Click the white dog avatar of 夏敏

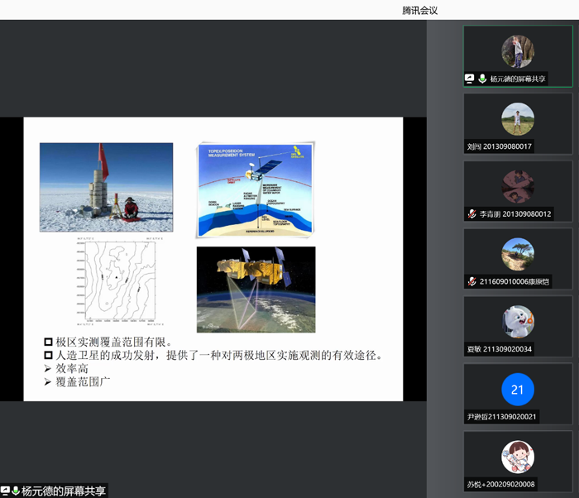point(518,322)
